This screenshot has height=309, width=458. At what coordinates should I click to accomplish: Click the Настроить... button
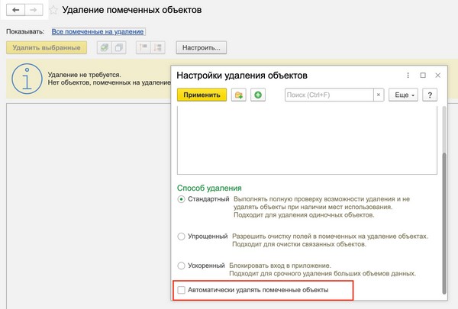pos(202,48)
